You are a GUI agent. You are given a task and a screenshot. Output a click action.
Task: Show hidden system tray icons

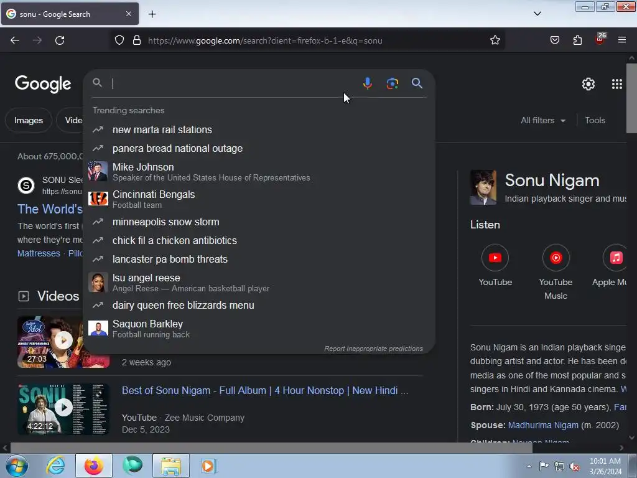[529, 466]
